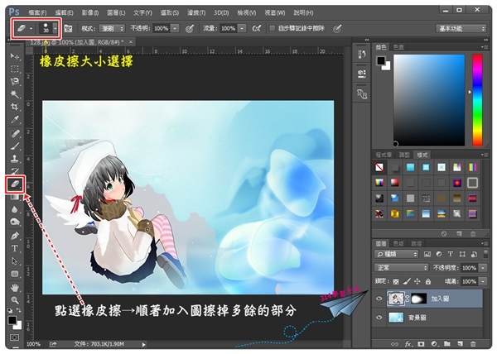Screen dimensions: 497x354
Task: Open the 檔案(F) menu
Action: [37, 13]
